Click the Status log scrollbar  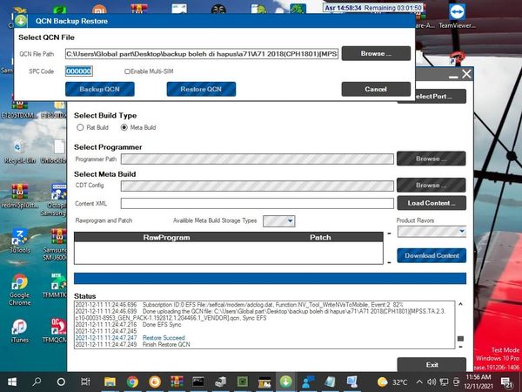coord(461,322)
